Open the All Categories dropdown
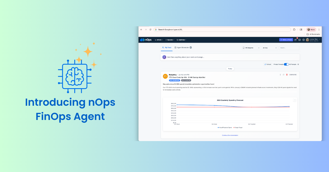Viewport: 329px width, 172px height. click(251, 48)
